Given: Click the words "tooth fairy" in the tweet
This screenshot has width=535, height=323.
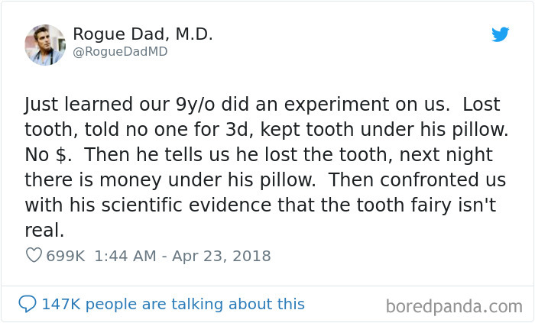Looking at the screenshot, I should point(397,205).
